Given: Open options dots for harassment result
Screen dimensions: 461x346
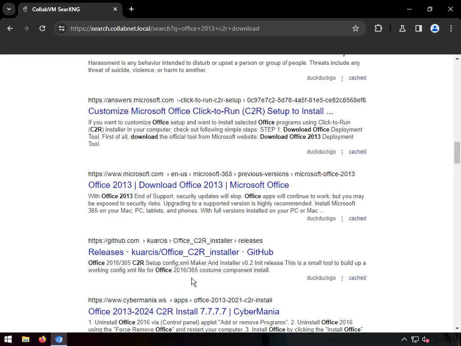Looking at the screenshot, I should (342, 78).
